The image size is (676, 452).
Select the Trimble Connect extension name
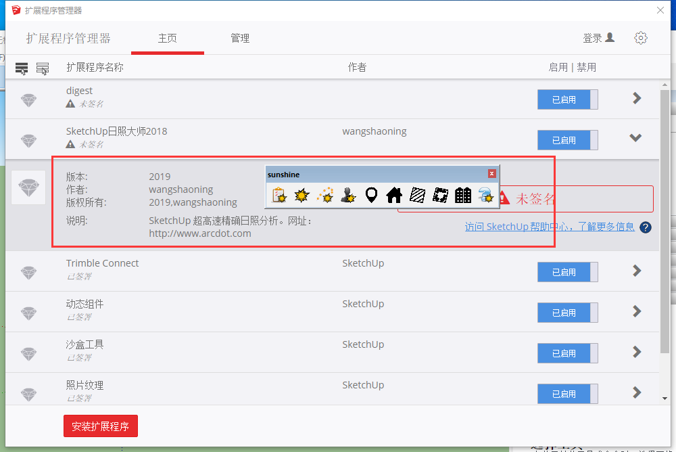coord(102,263)
